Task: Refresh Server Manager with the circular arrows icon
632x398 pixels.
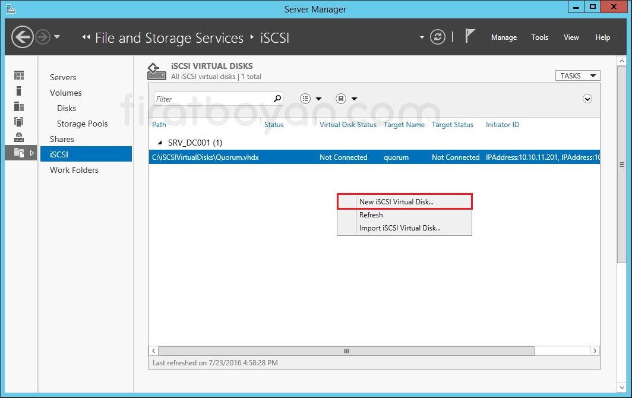Action: 438,37
